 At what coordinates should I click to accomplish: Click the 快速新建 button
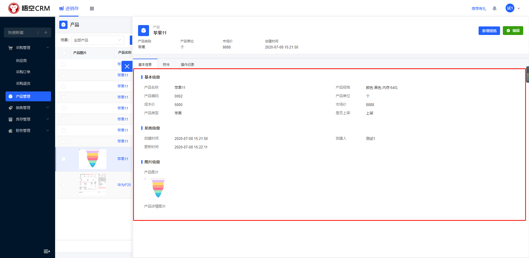(28, 32)
